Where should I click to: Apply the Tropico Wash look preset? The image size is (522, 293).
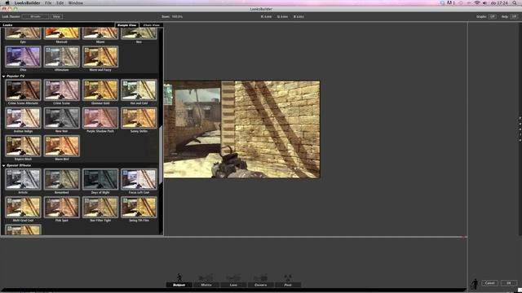(23, 146)
